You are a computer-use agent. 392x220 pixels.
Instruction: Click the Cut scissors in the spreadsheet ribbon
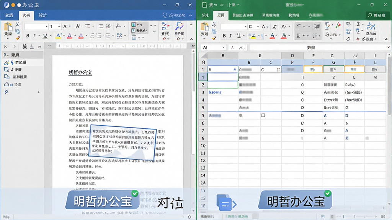[214, 24]
